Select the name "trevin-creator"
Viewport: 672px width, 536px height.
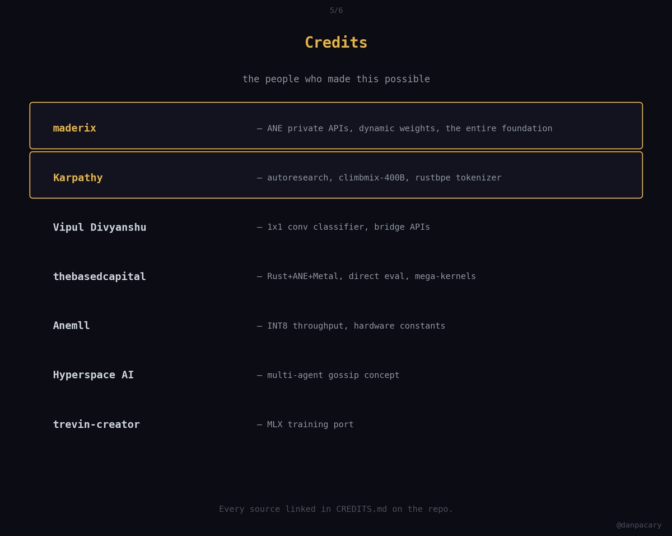click(x=96, y=424)
